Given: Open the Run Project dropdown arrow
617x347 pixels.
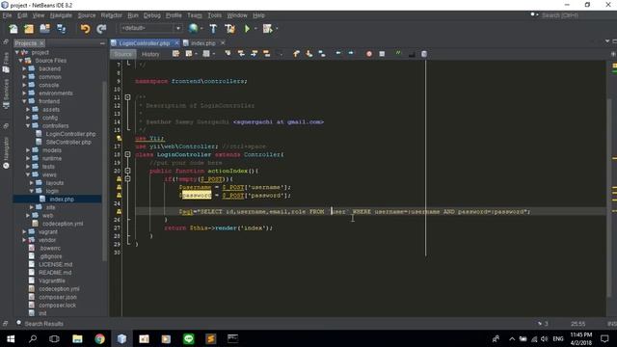Looking at the screenshot, I should (255, 29).
